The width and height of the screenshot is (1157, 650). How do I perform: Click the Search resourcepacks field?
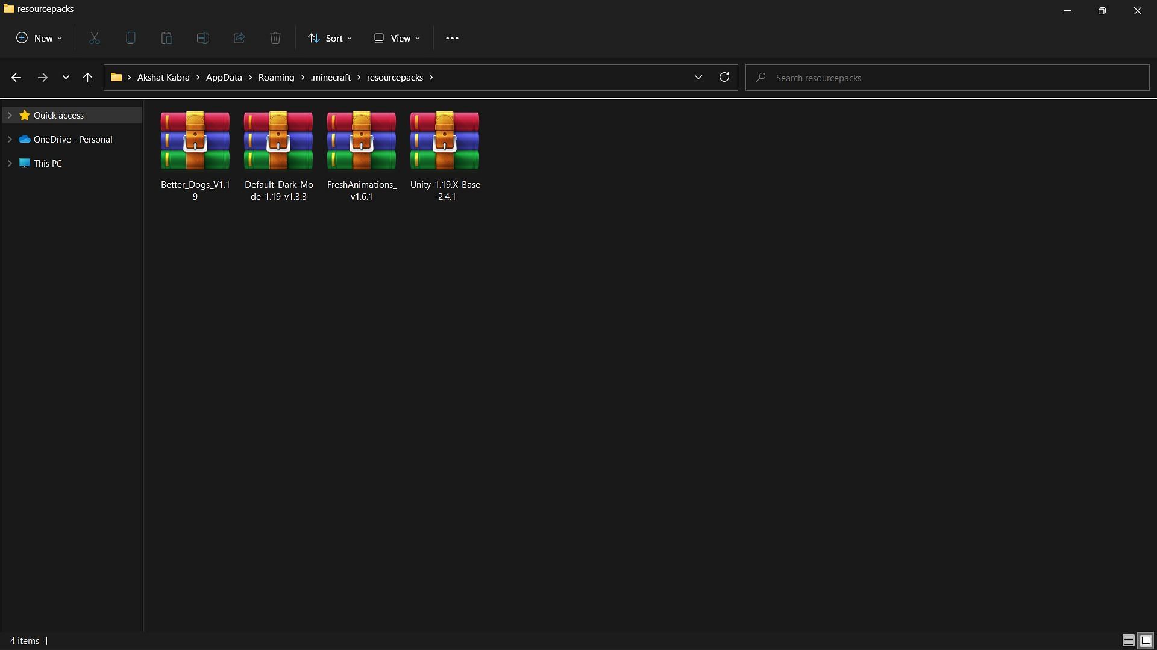coord(947,78)
